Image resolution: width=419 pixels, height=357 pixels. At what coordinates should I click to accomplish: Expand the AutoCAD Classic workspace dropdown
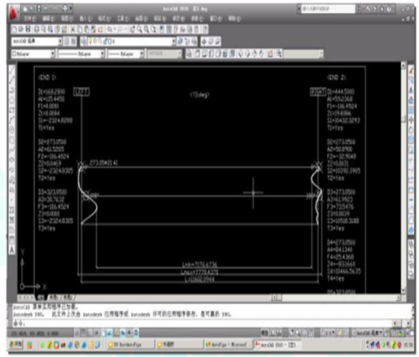click(59, 41)
